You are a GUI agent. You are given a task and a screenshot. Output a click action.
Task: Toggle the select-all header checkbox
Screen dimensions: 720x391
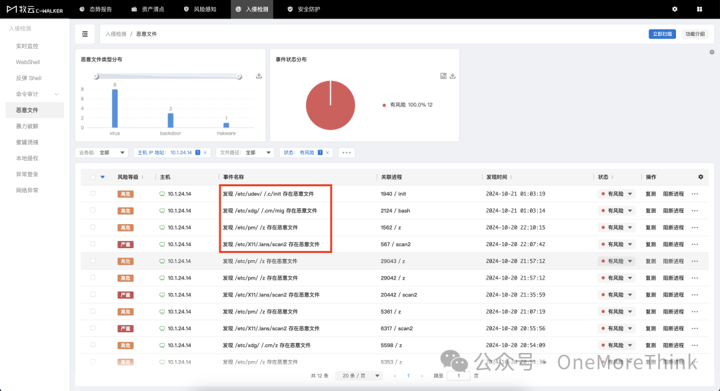click(93, 177)
